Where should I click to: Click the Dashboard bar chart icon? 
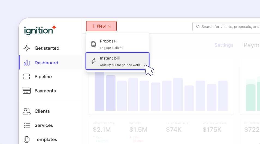(x=27, y=63)
